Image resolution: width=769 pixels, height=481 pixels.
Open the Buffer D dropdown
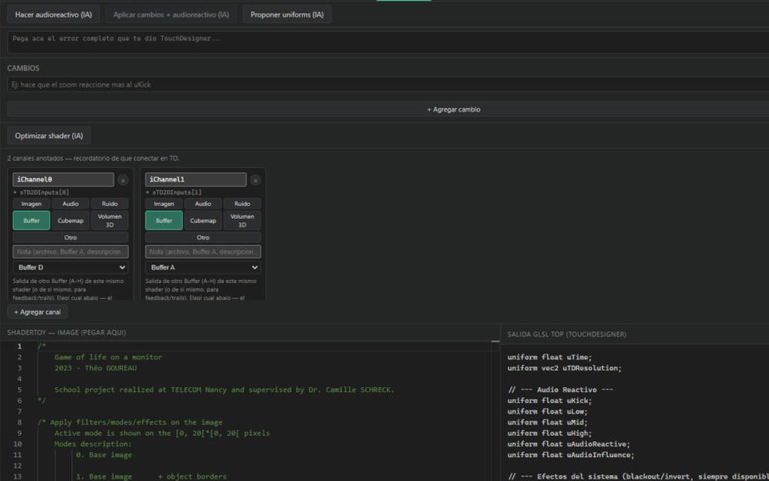pos(70,267)
